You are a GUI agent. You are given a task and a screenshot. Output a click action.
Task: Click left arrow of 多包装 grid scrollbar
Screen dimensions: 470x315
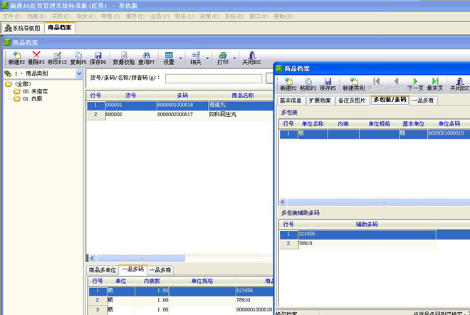[283, 202]
